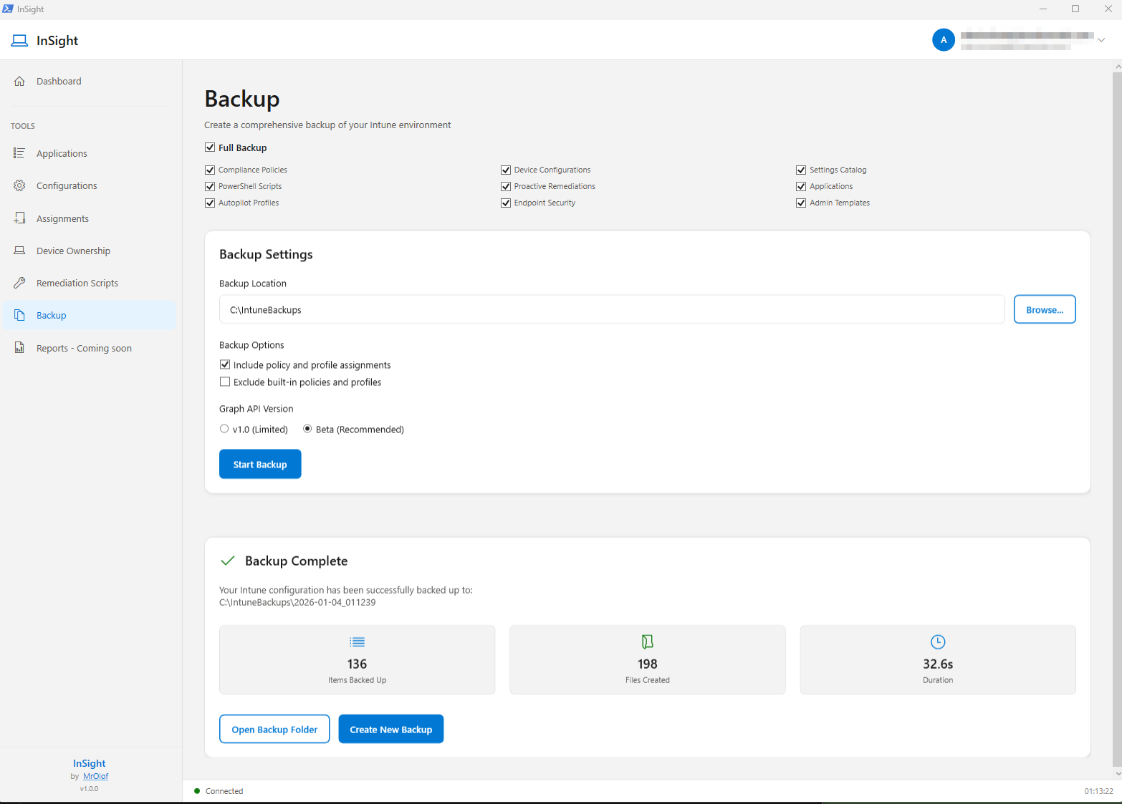Uncheck the Full Backup checkbox
Screen dimensions: 1122x804
210,147
